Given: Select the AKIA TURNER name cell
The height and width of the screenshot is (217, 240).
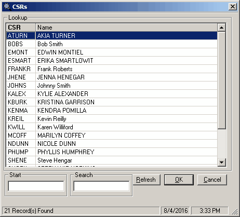Looking at the screenshot, I should coord(126,36).
